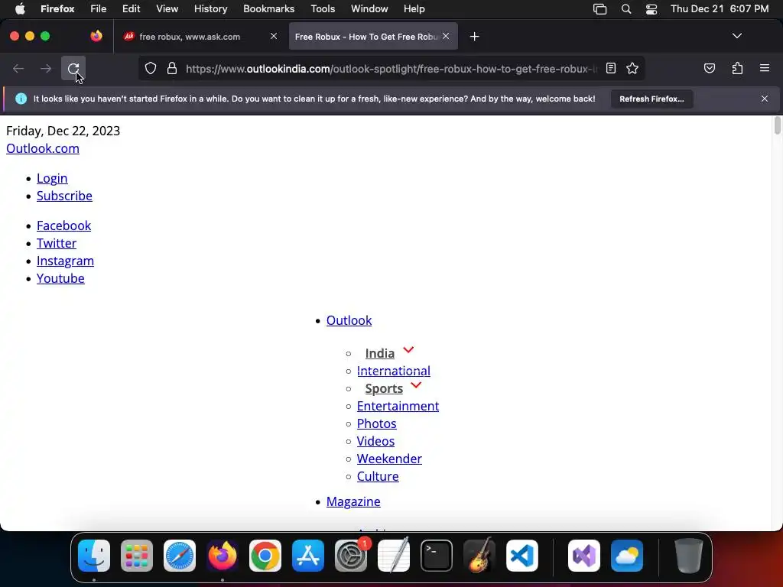Open tracking protection shield icon

click(x=151, y=68)
